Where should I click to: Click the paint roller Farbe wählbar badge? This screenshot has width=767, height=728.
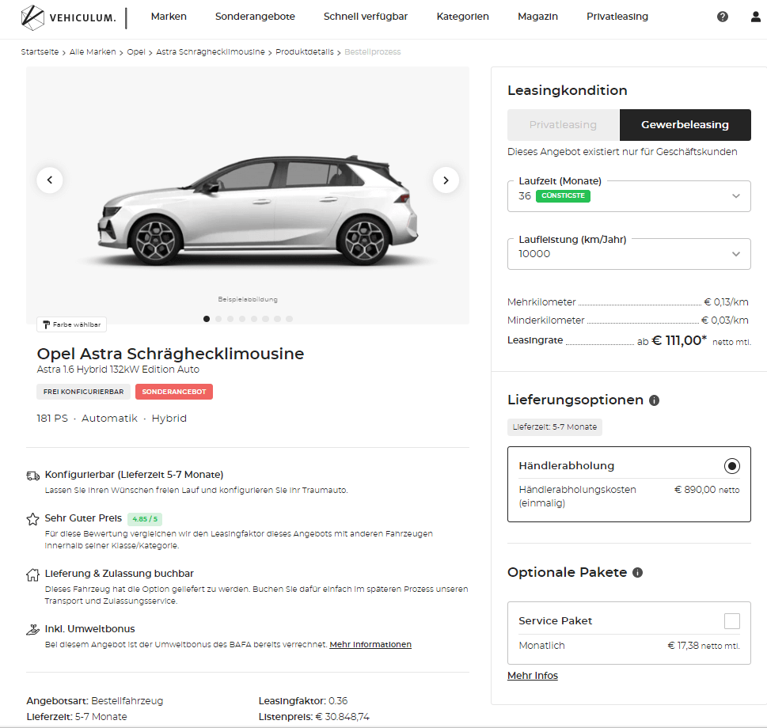click(71, 324)
